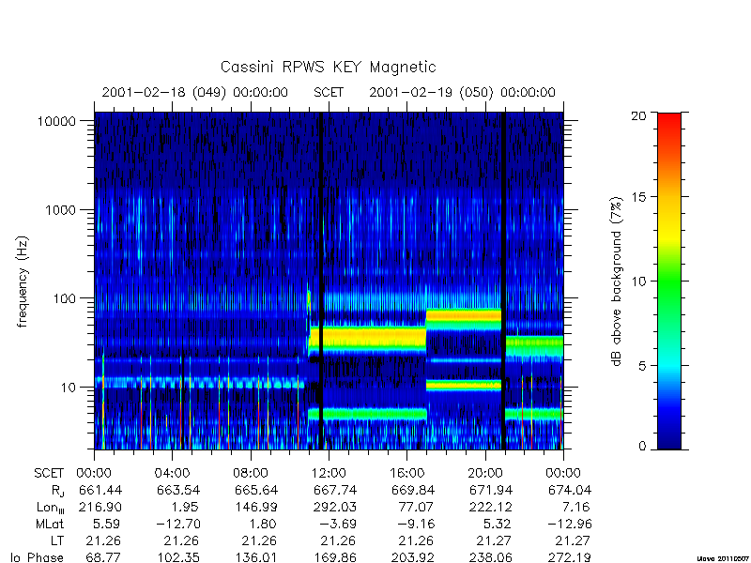The image size is (751, 563).
Task: Click the color bar value 20
Action: pyautogui.click(x=638, y=115)
